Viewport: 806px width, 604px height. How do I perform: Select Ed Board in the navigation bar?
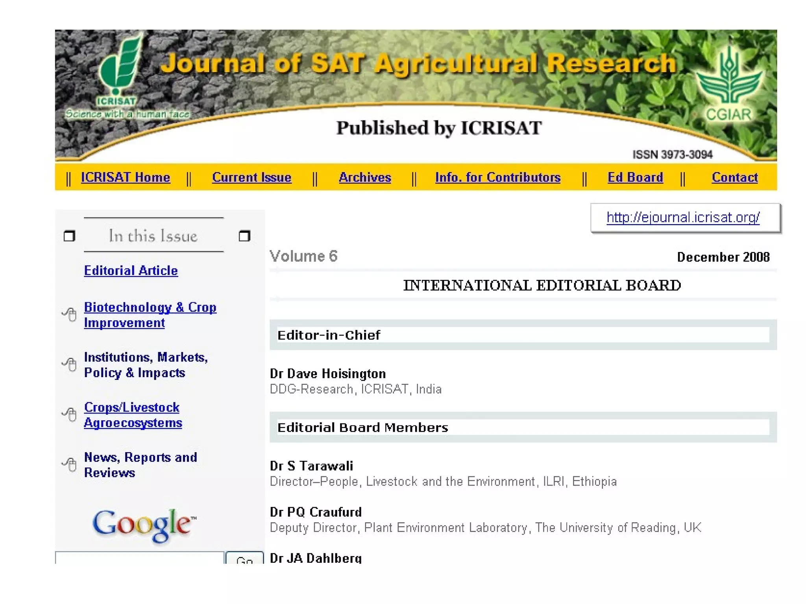coord(635,177)
